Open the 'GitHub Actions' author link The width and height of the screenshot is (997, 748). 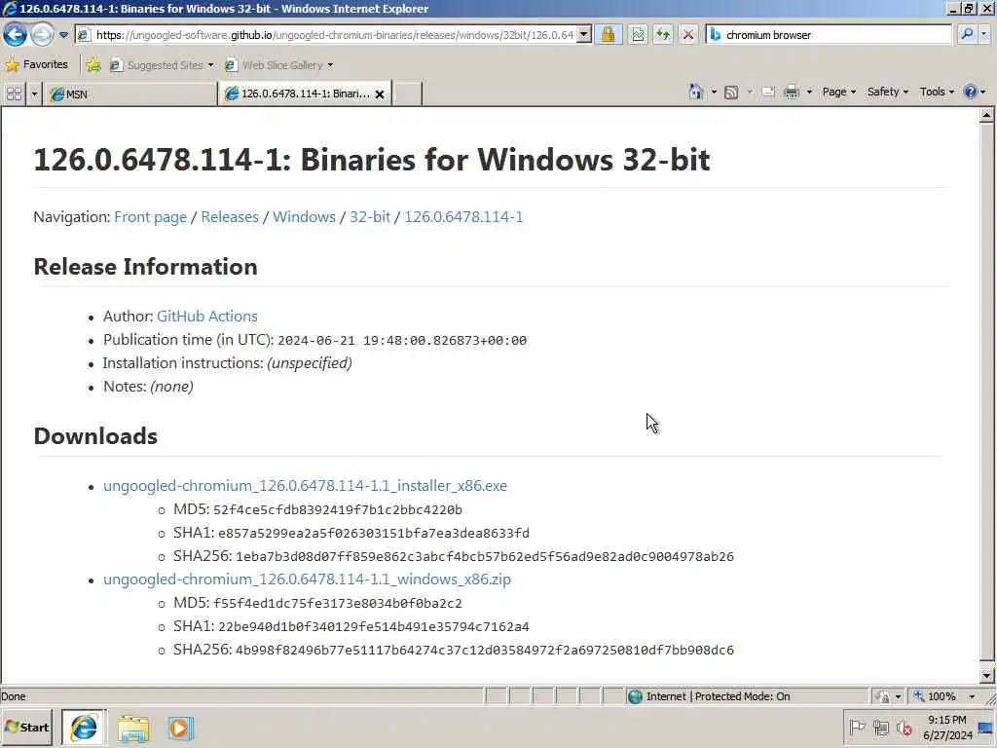pyautogui.click(x=207, y=317)
